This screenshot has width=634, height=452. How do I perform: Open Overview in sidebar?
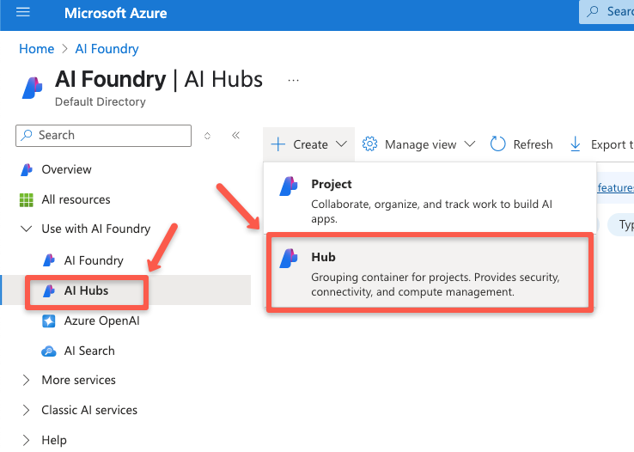66,169
